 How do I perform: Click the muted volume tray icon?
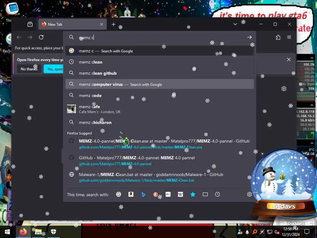tap(277, 232)
